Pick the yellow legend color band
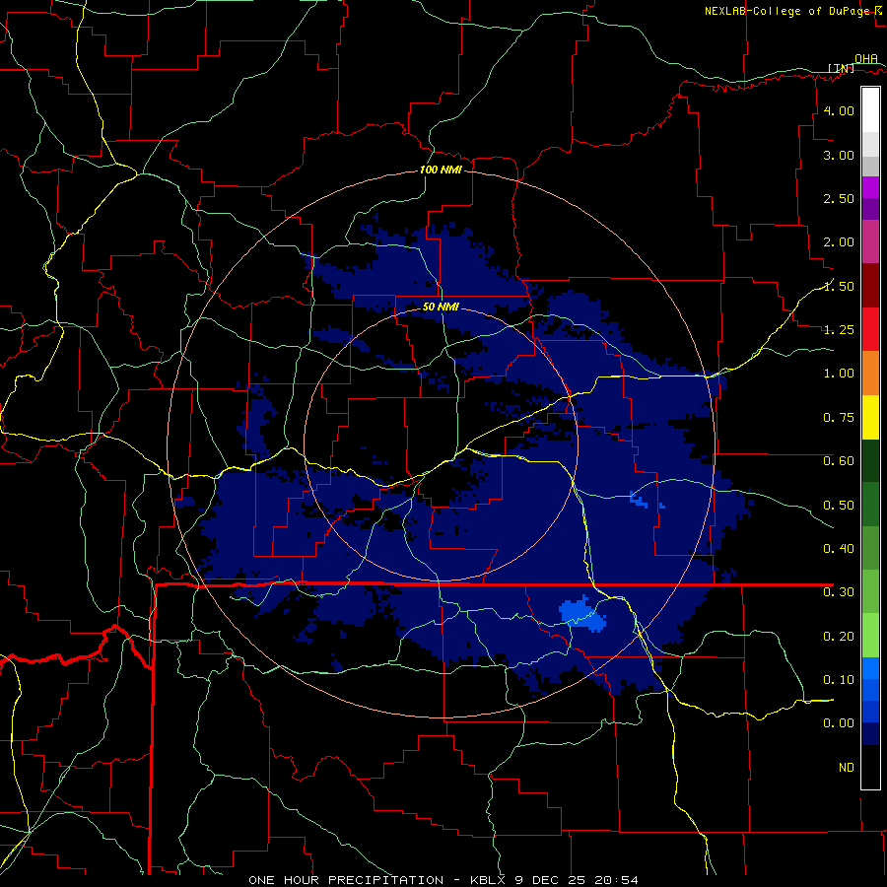Viewport: 887px width, 887px height. click(870, 418)
